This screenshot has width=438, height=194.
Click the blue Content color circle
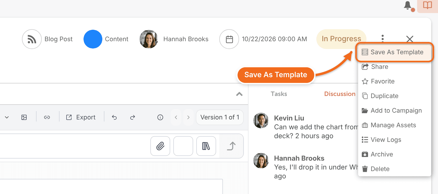tap(93, 39)
